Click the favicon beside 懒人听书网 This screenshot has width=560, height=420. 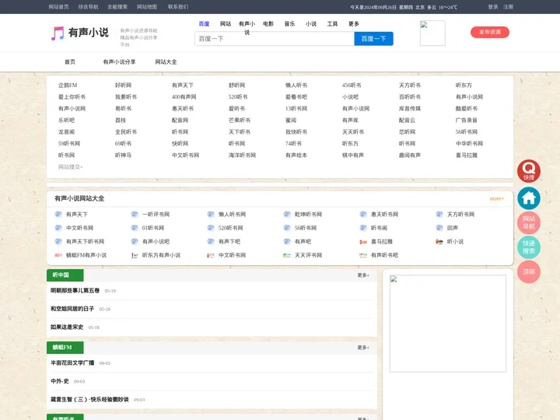click(211, 215)
